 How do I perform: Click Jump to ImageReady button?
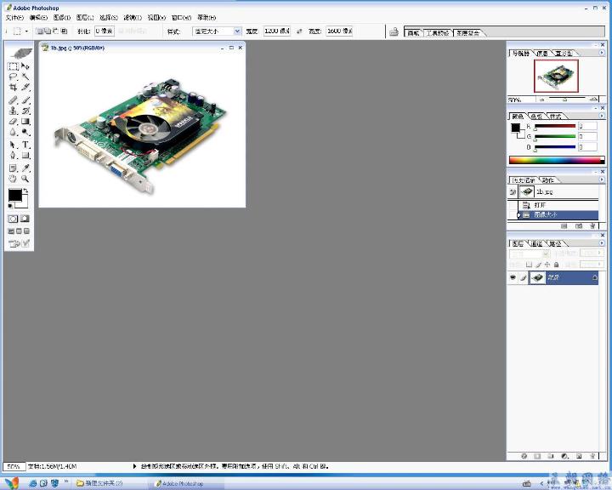tap(19, 244)
